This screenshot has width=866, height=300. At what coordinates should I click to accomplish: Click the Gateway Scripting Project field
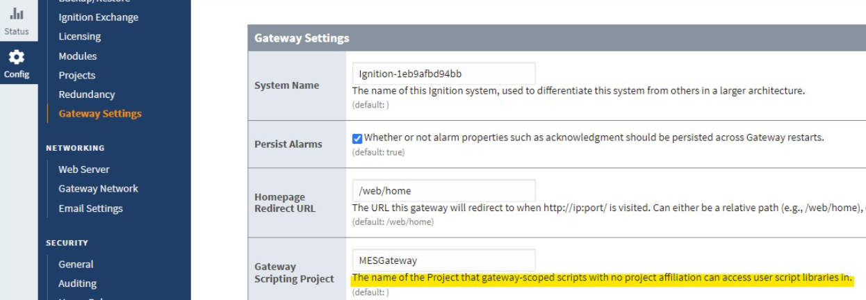pos(443,260)
